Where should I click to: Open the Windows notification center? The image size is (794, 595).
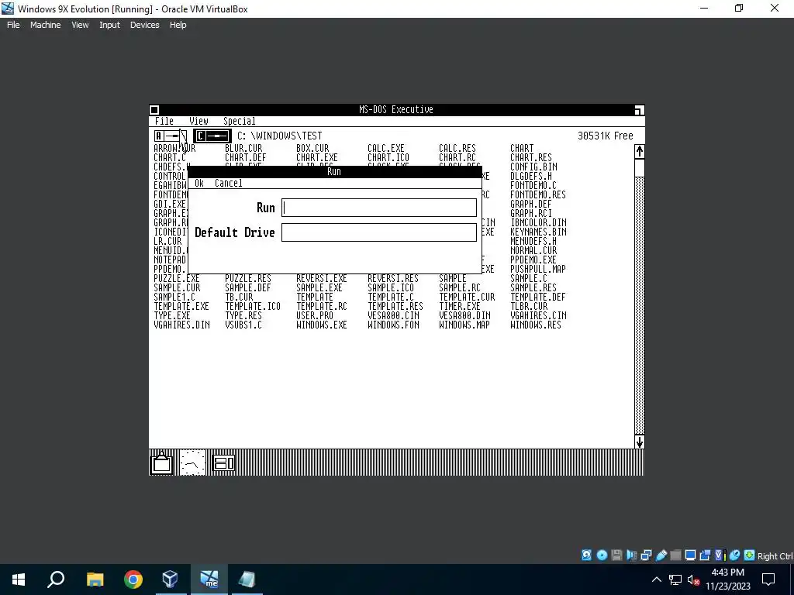point(768,580)
